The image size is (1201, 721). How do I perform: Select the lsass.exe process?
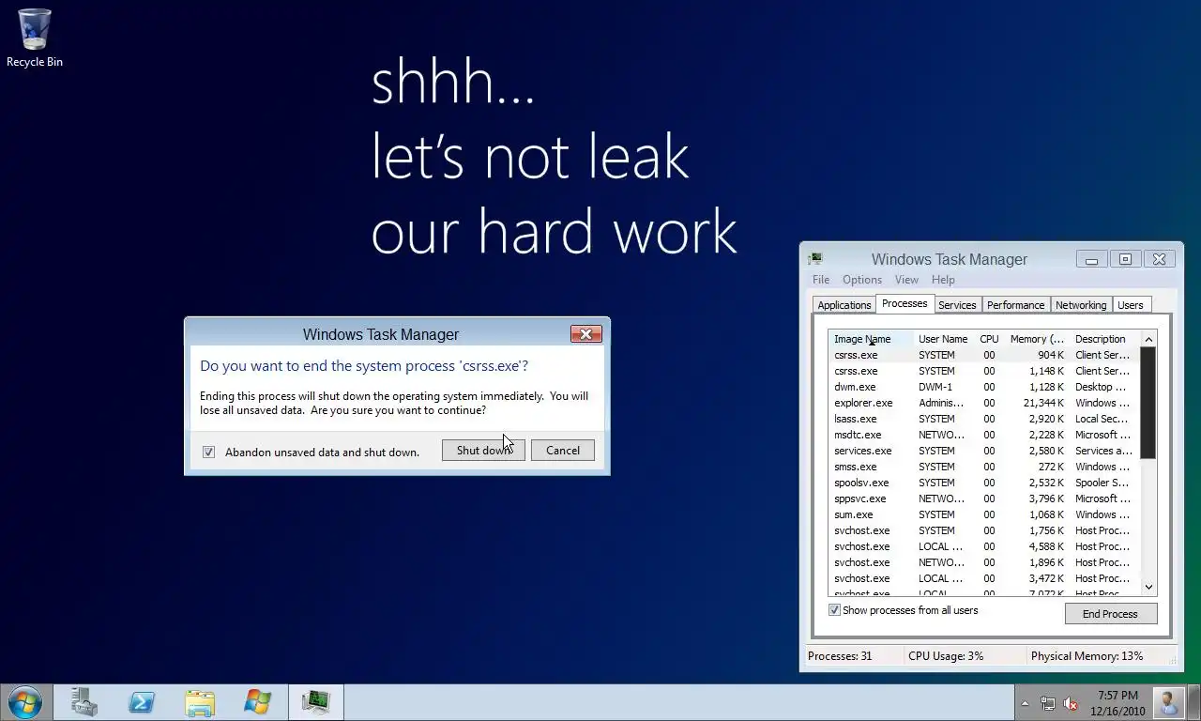(x=984, y=419)
